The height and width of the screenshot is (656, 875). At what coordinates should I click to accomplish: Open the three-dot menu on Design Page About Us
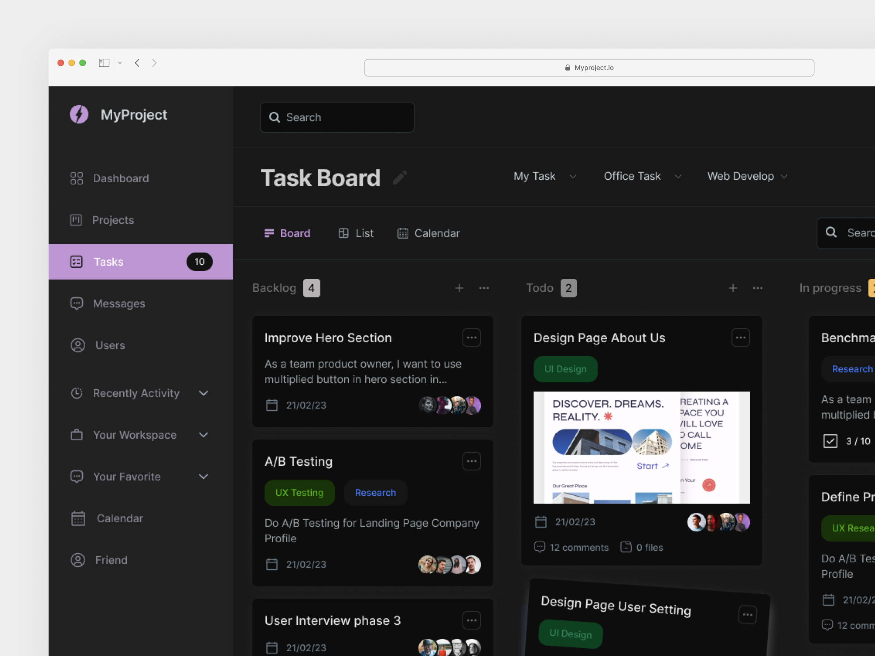[740, 337]
